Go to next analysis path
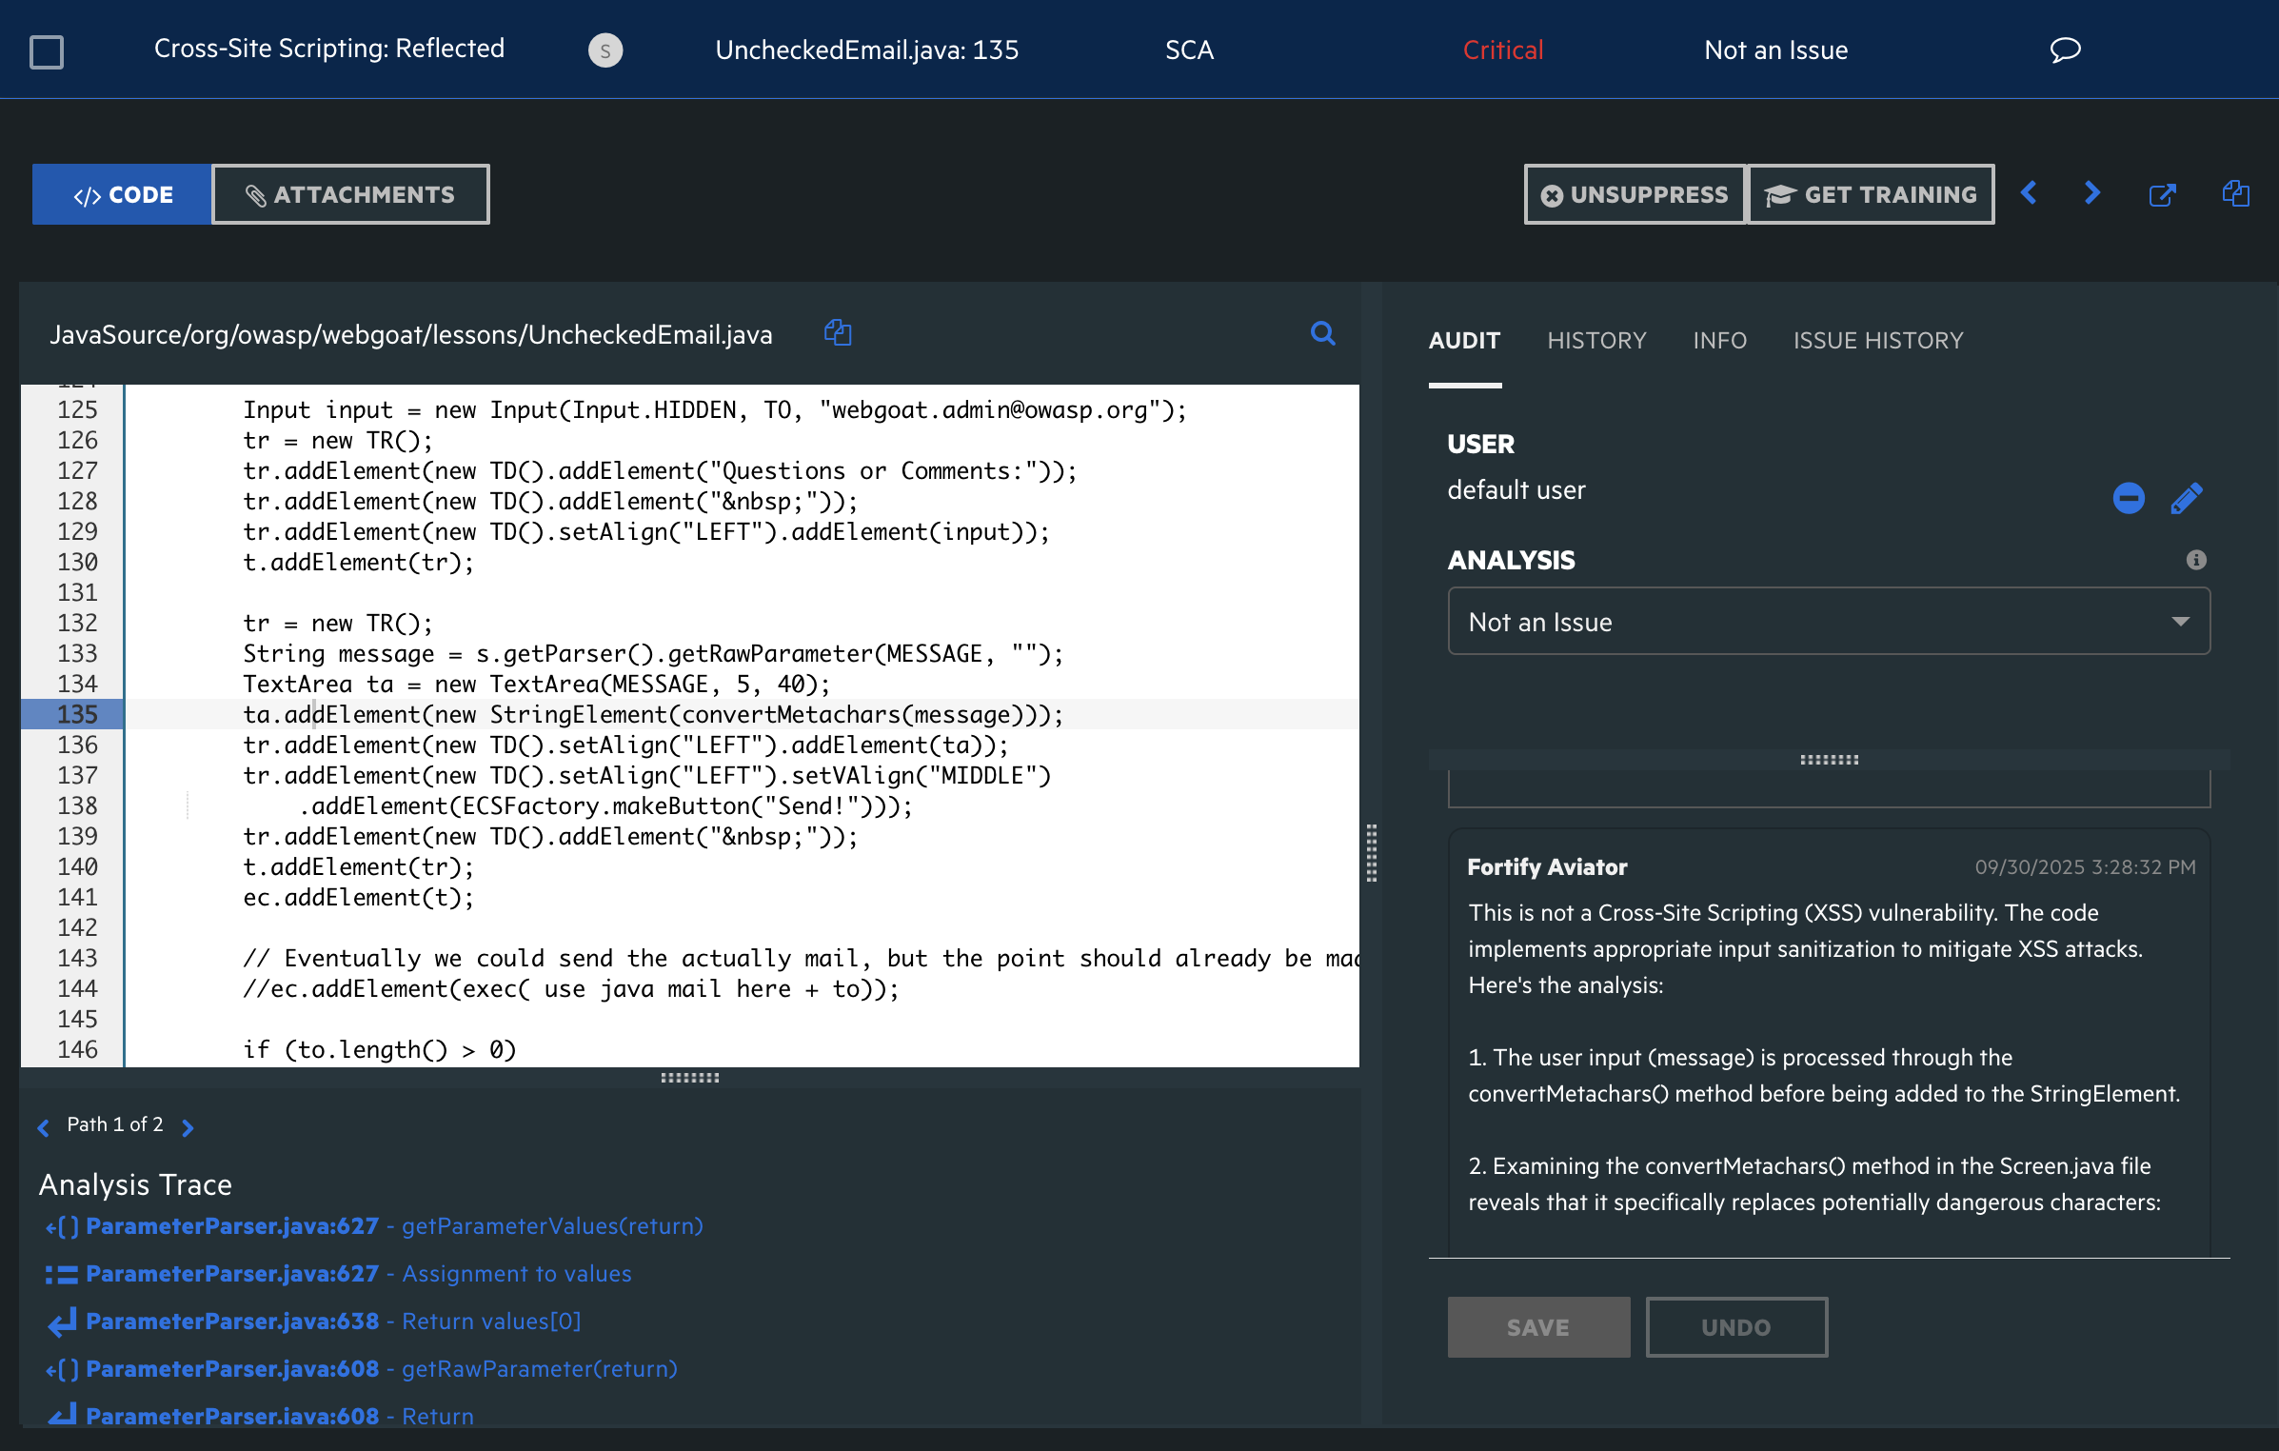The height and width of the screenshot is (1451, 2279). coord(188,1127)
